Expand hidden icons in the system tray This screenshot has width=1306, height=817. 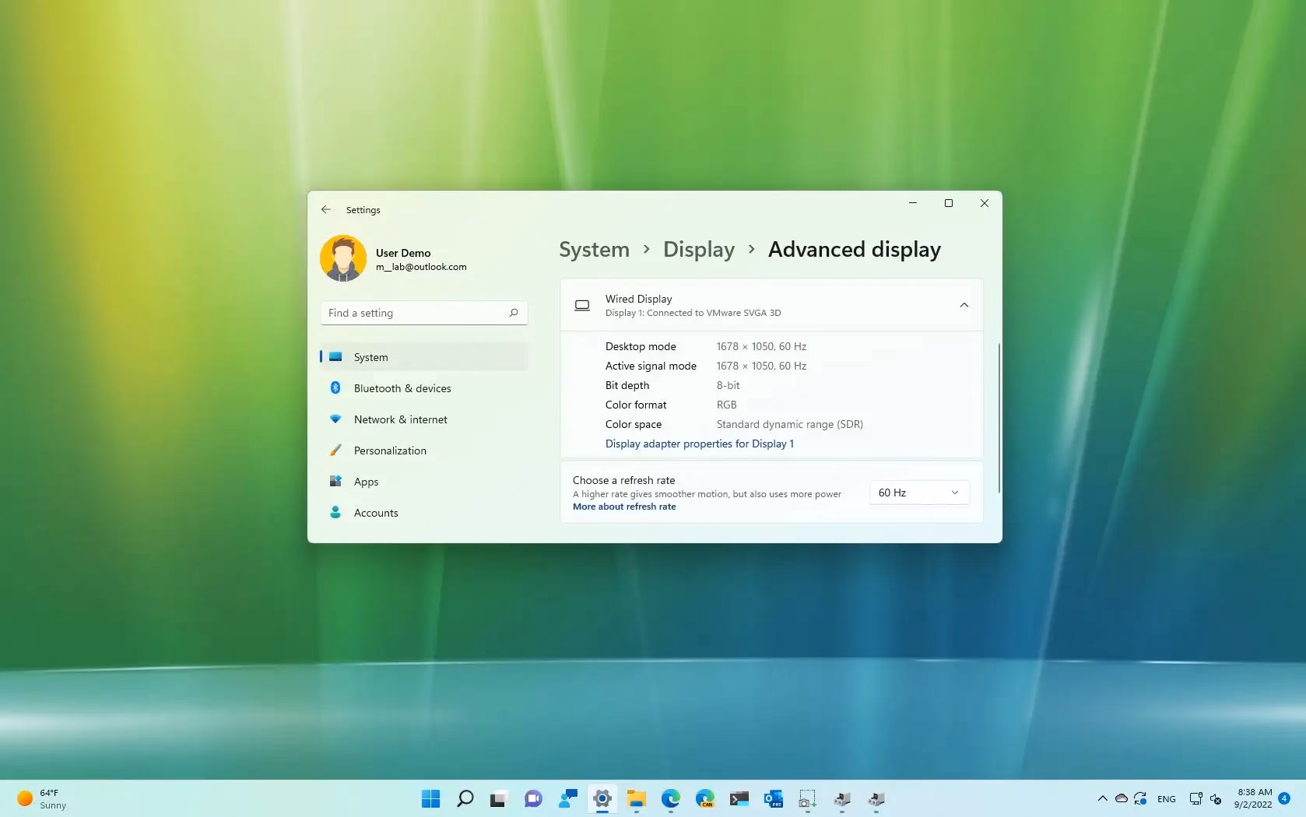tap(1103, 798)
